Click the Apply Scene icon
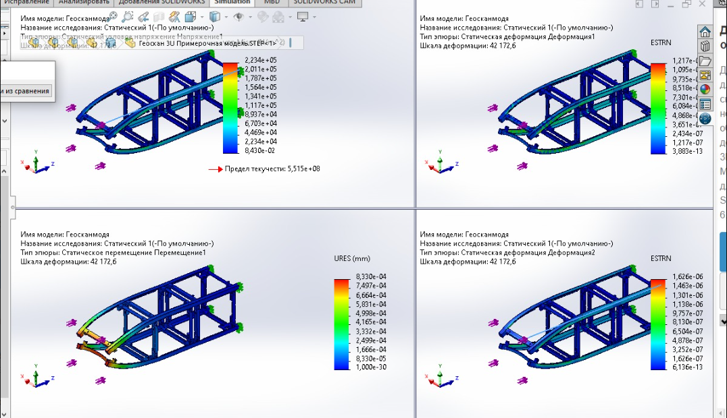Screen dimensions: 727x418 [278, 17]
